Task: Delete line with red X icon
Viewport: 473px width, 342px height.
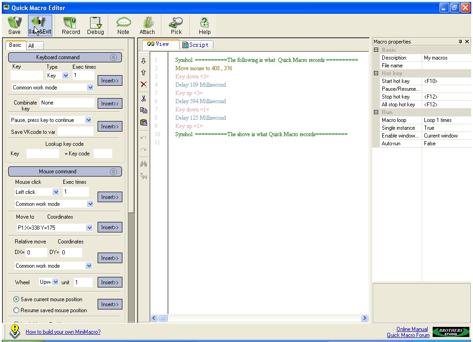Action: tap(143, 84)
